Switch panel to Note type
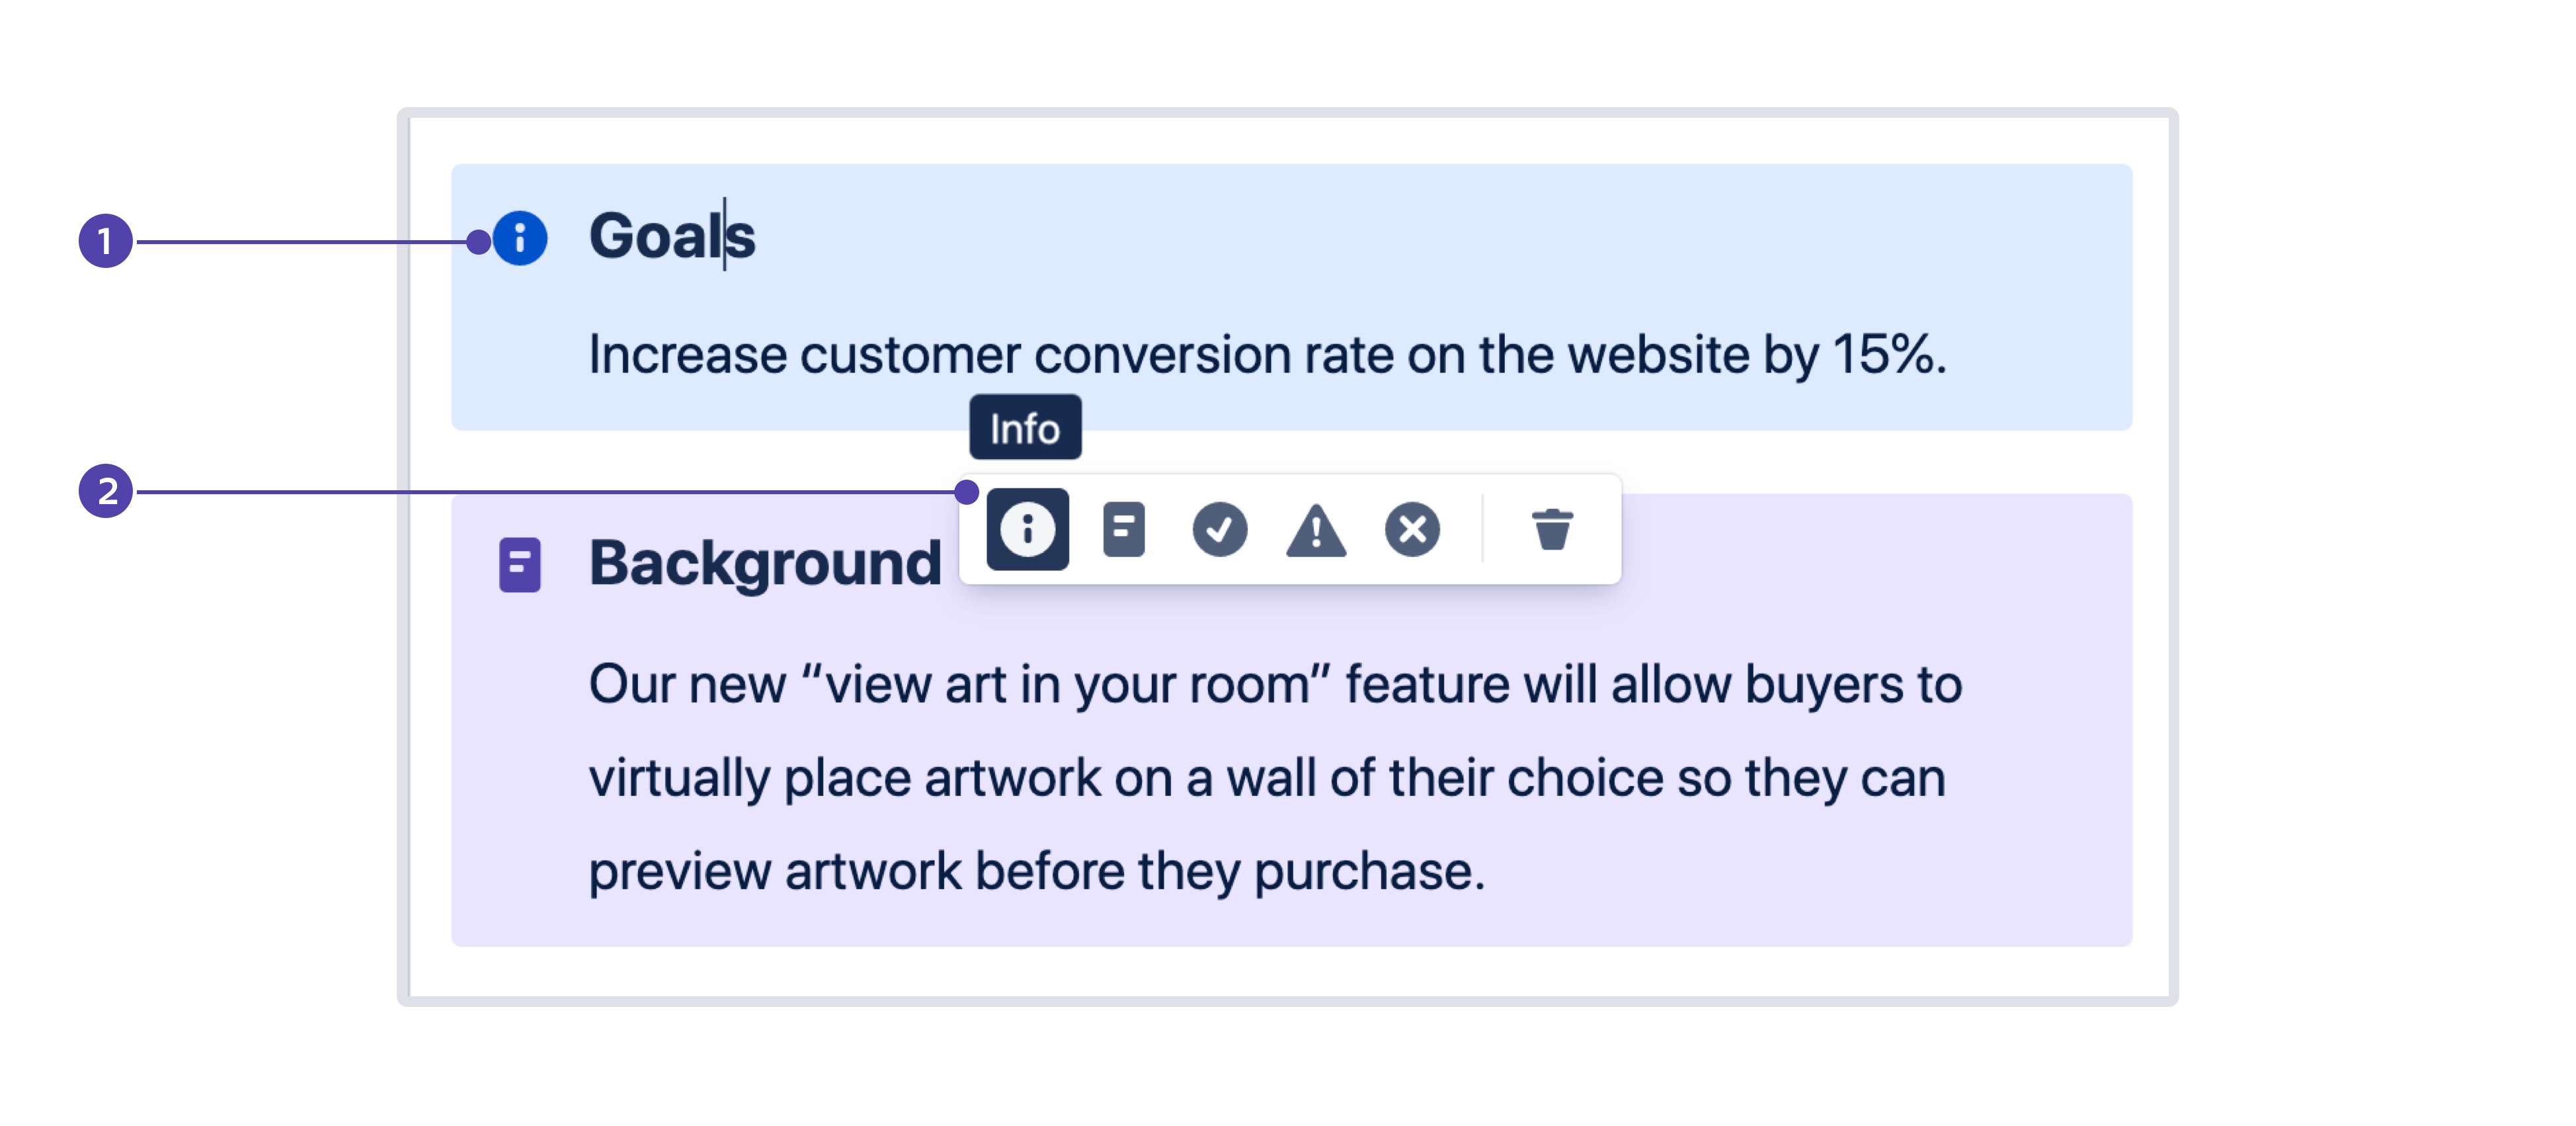This screenshot has width=2576, height=1126. [1123, 529]
